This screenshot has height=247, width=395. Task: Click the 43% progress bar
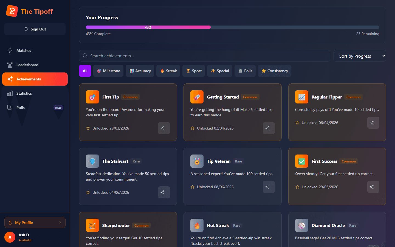pos(233,27)
